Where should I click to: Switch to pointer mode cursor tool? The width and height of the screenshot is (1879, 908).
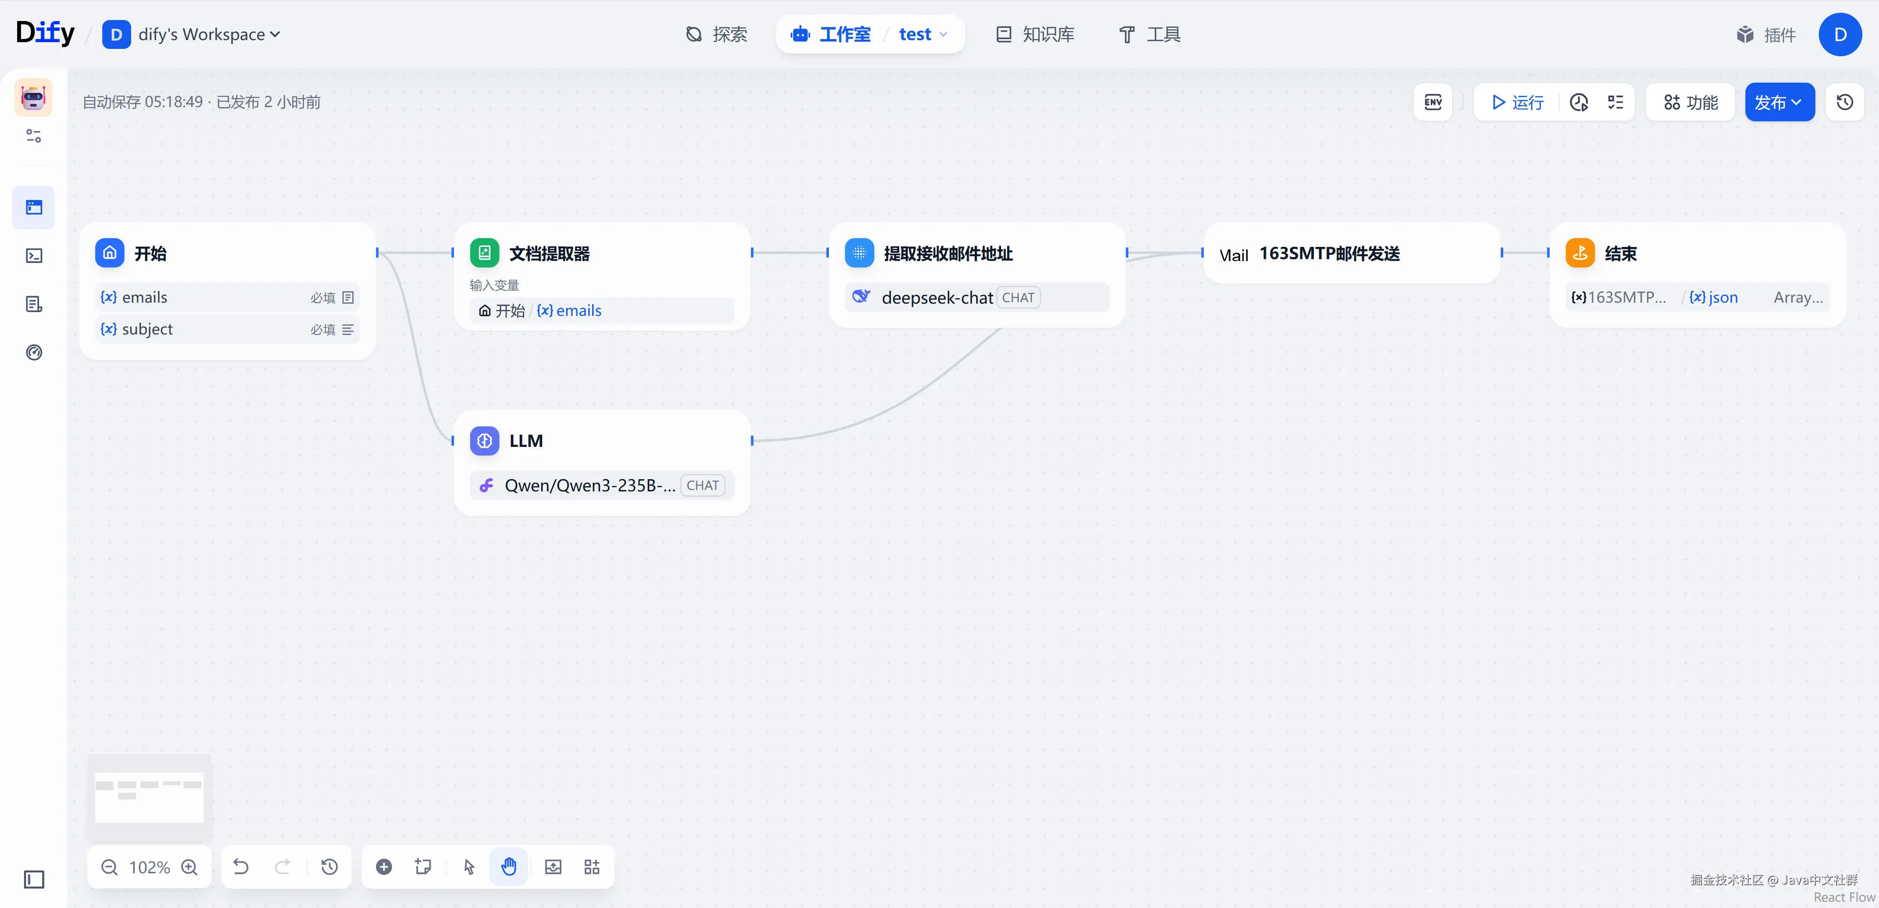469,866
